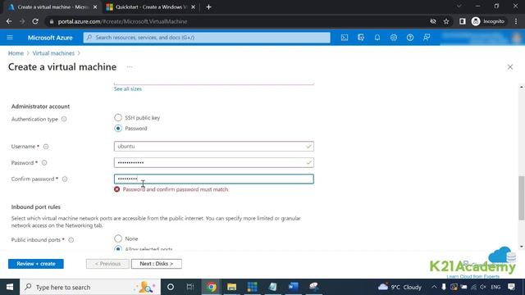This screenshot has width=525, height=295.
Task: Click the Review + create button
Action: [36, 264]
